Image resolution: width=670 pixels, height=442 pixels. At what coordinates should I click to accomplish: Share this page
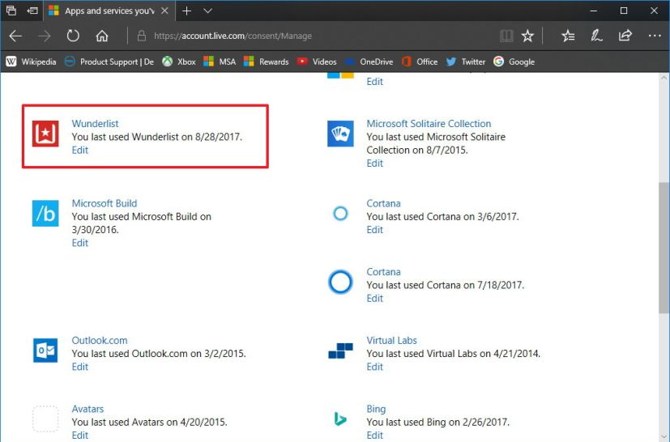coord(625,36)
